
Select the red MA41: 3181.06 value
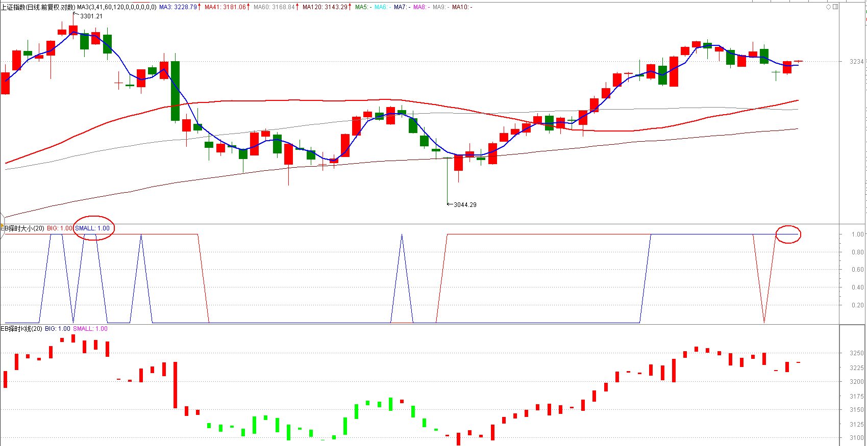point(225,7)
